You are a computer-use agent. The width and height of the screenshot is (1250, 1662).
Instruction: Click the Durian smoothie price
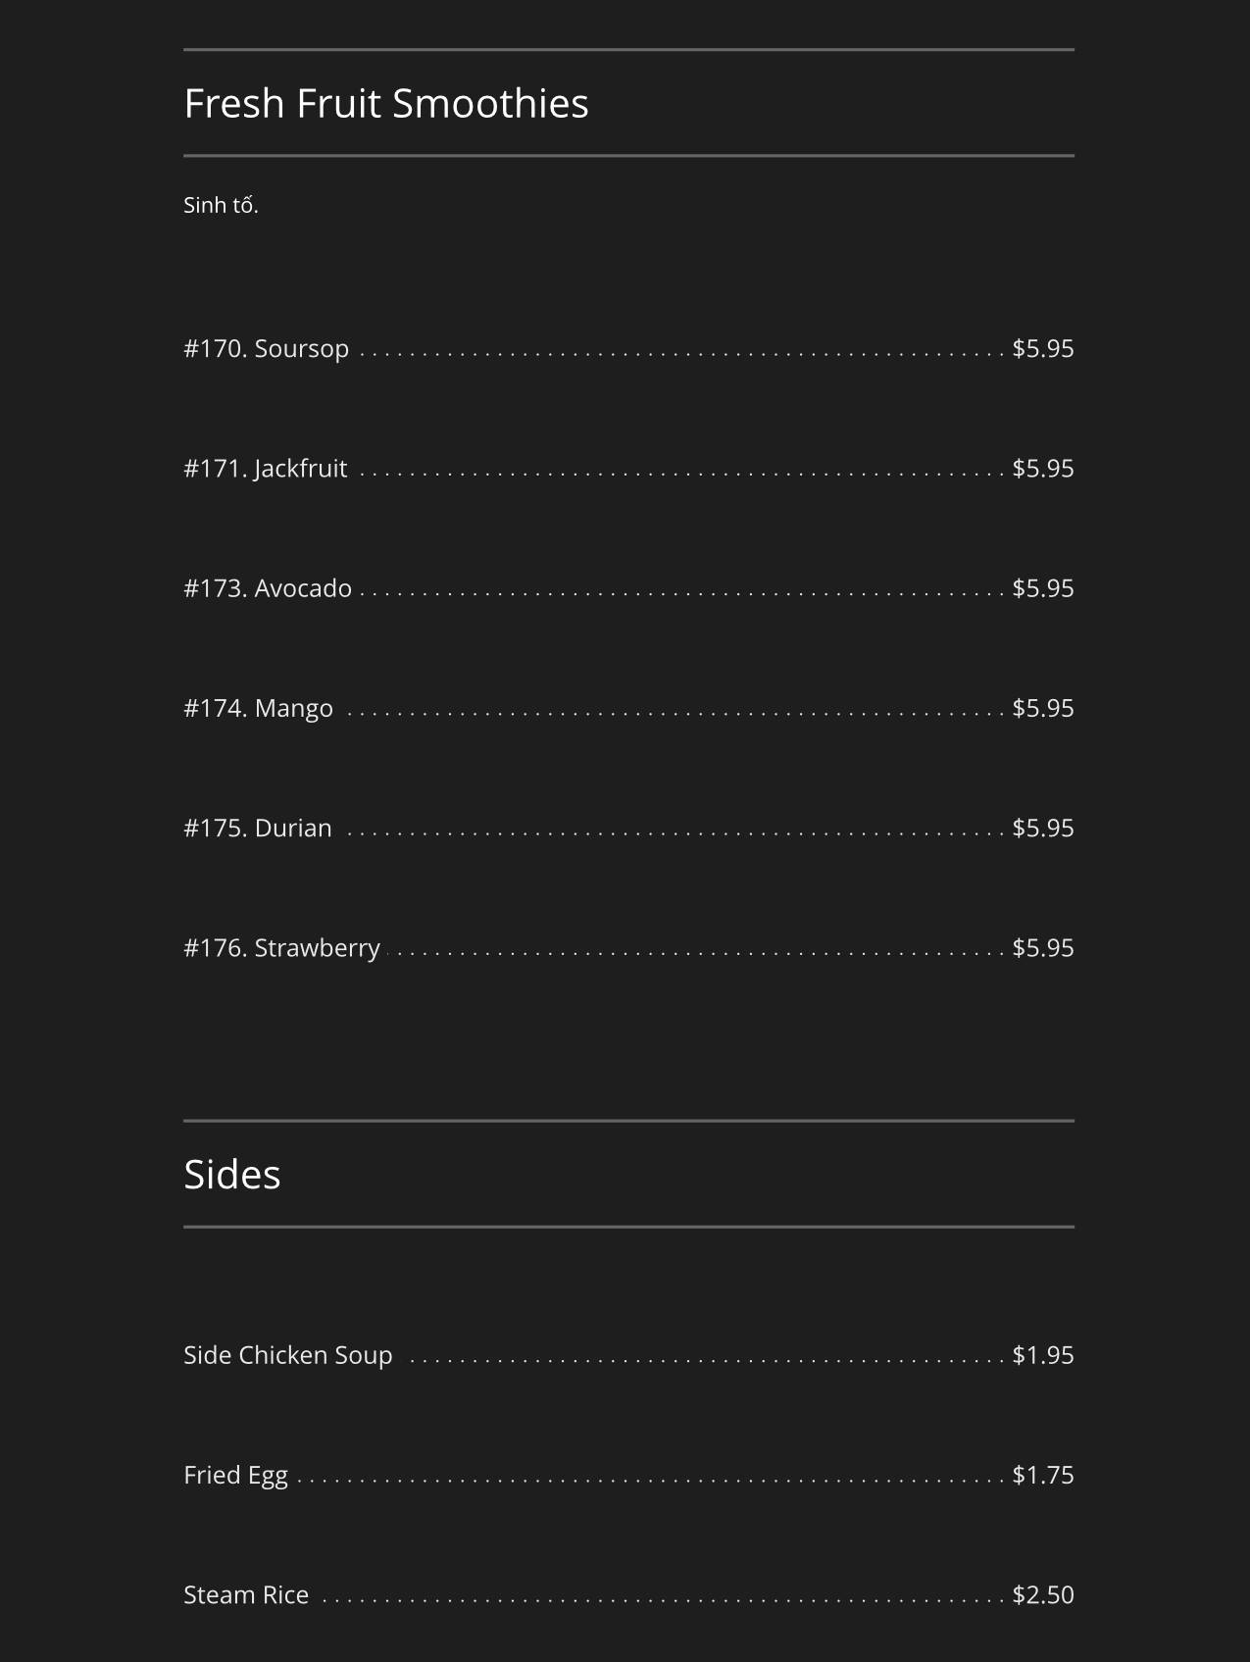pyautogui.click(x=1042, y=829)
